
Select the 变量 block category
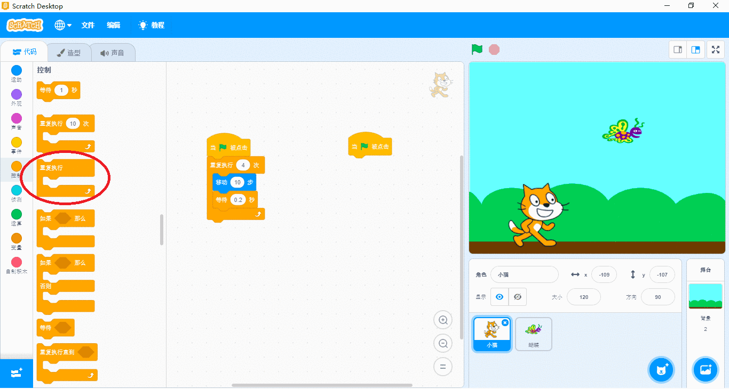17,241
